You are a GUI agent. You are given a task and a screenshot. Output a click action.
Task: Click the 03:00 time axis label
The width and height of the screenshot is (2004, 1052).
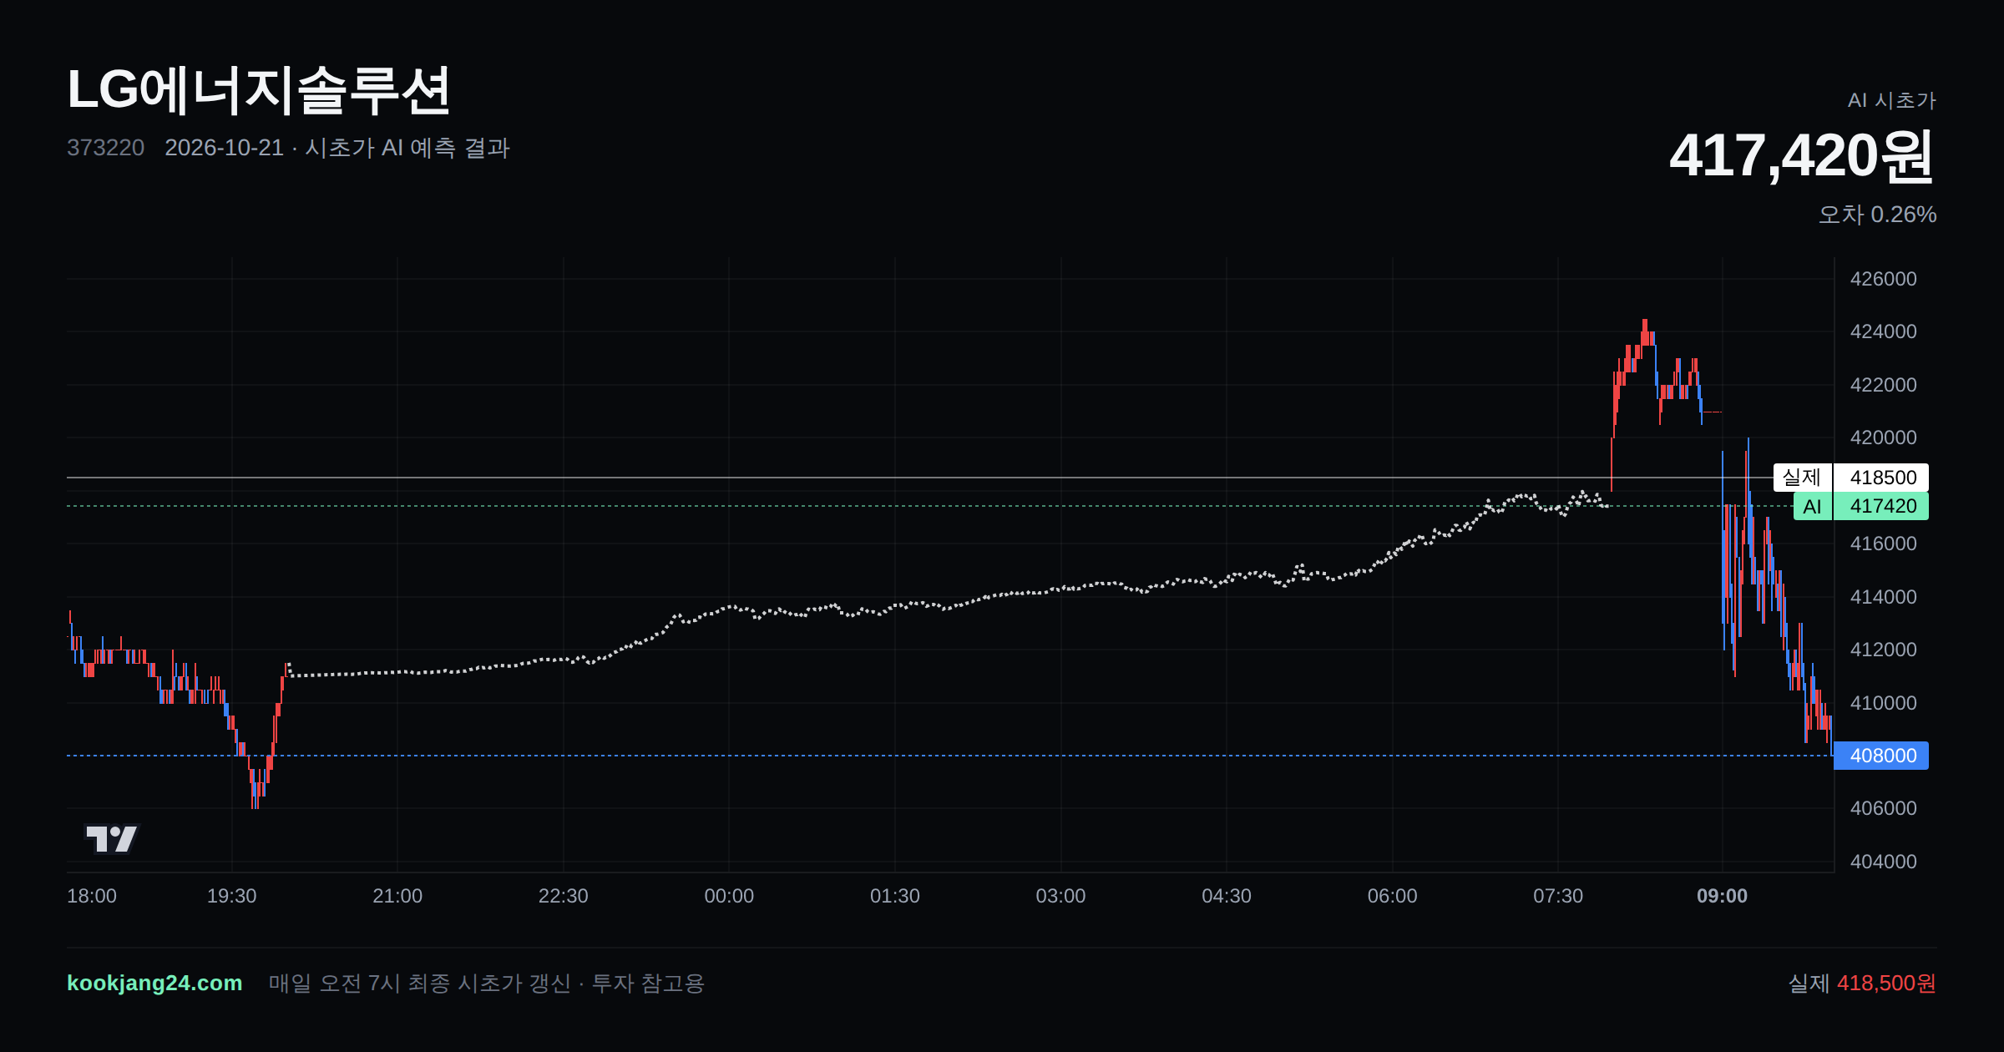point(1060,896)
